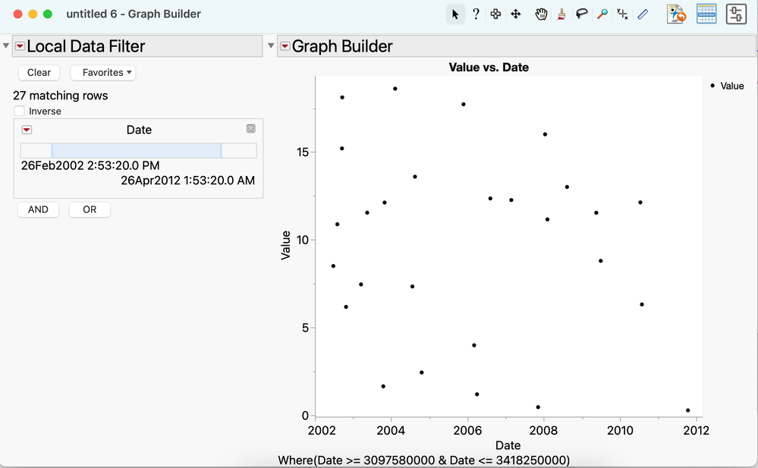Click the Date filter column title

pos(139,130)
